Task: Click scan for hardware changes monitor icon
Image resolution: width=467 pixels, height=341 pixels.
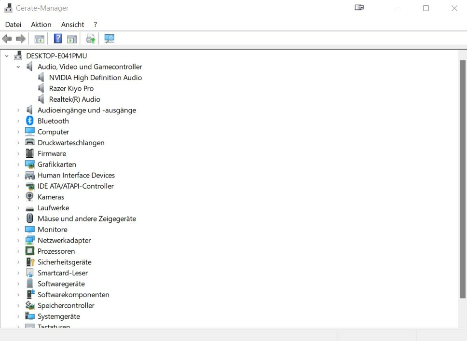Action: [x=110, y=39]
